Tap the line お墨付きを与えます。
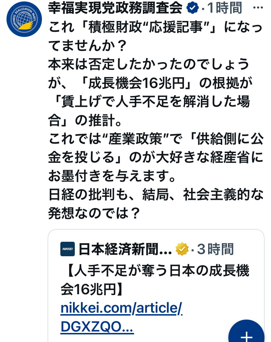This screenshot has height=342, width=271. 112,177
